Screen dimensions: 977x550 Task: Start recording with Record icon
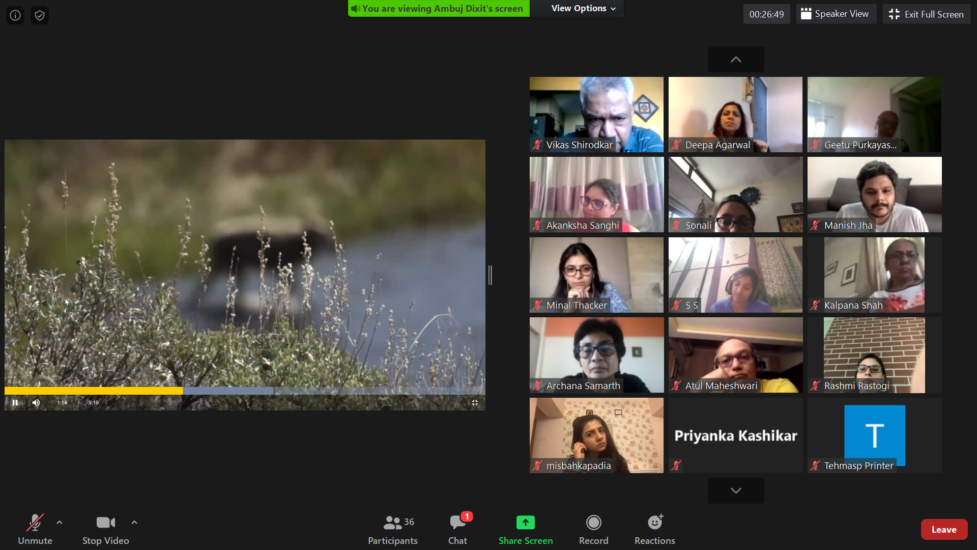(593, 523)
